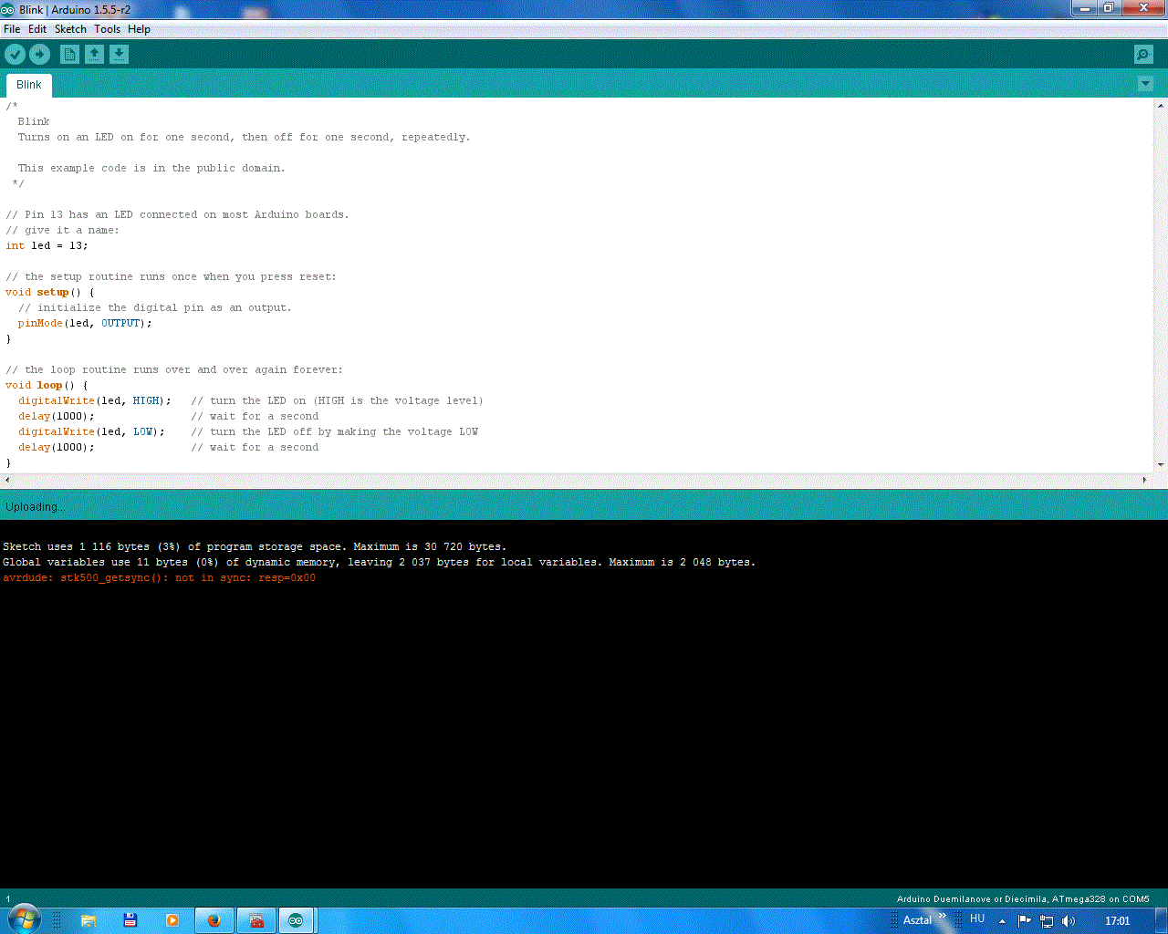This screenshot has height=934, width=1168.
Task: Click the floppy disk icon in the taskbar
Action: [130, 920]
